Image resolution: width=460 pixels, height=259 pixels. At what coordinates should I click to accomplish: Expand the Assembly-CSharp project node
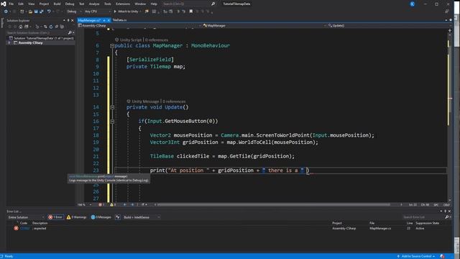[9, 43]
